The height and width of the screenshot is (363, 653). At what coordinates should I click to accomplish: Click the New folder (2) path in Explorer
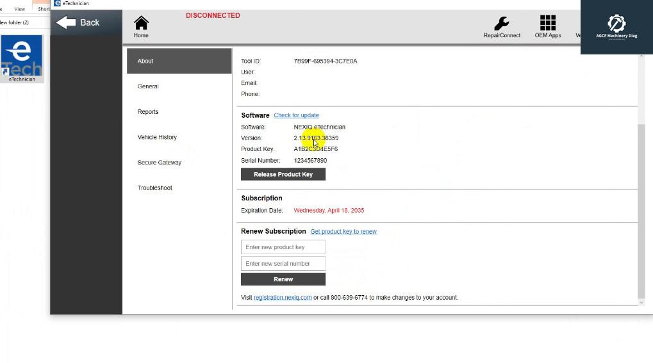[14, 22]
